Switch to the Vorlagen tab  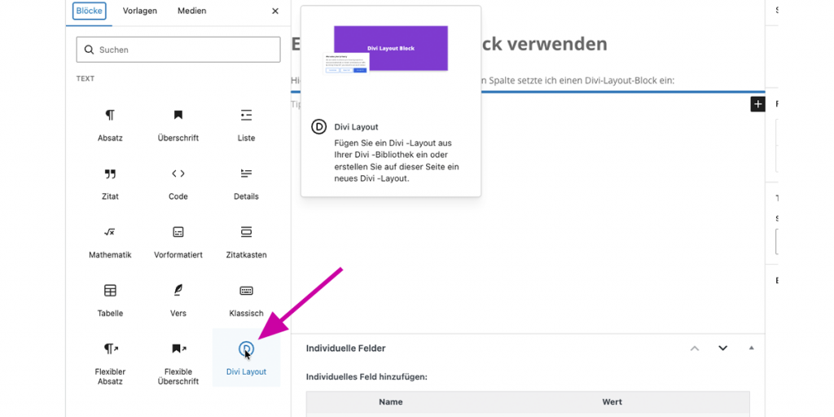pos(140,11)
